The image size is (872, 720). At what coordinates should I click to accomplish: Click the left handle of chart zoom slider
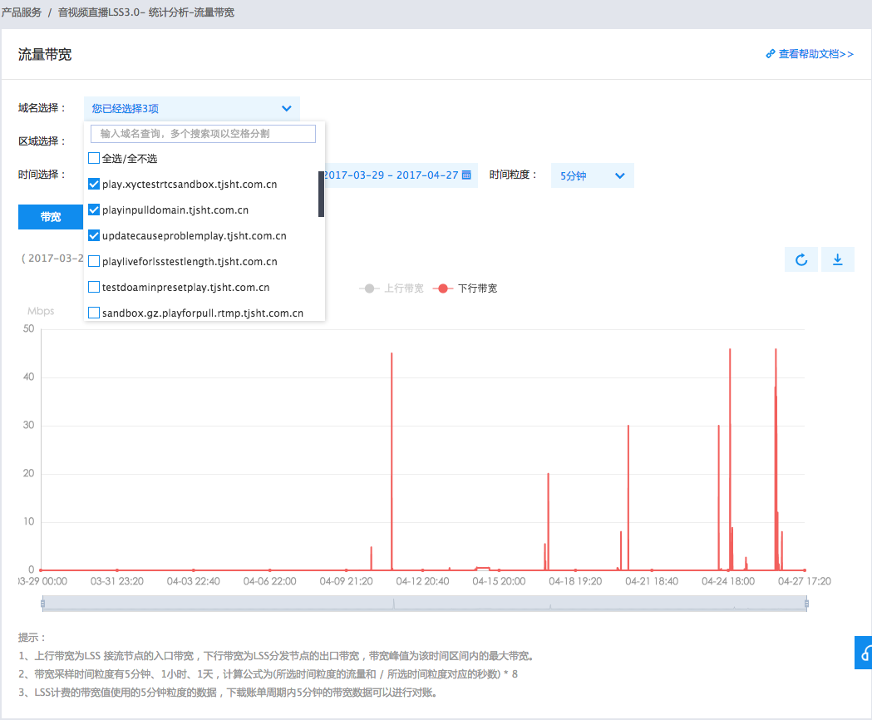click(x=43, y=603)
